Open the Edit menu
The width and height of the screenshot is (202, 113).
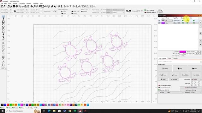(6, 3)
